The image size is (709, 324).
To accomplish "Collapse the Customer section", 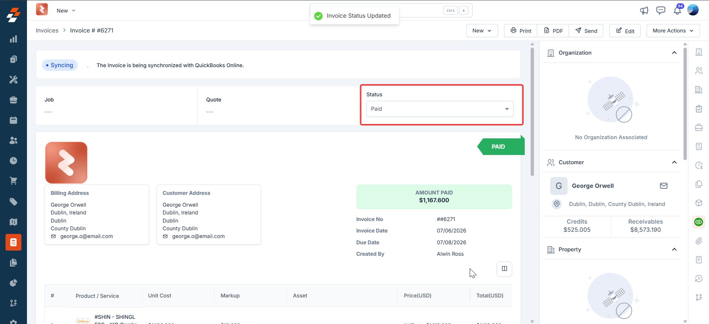I will [x=674, y=162].
